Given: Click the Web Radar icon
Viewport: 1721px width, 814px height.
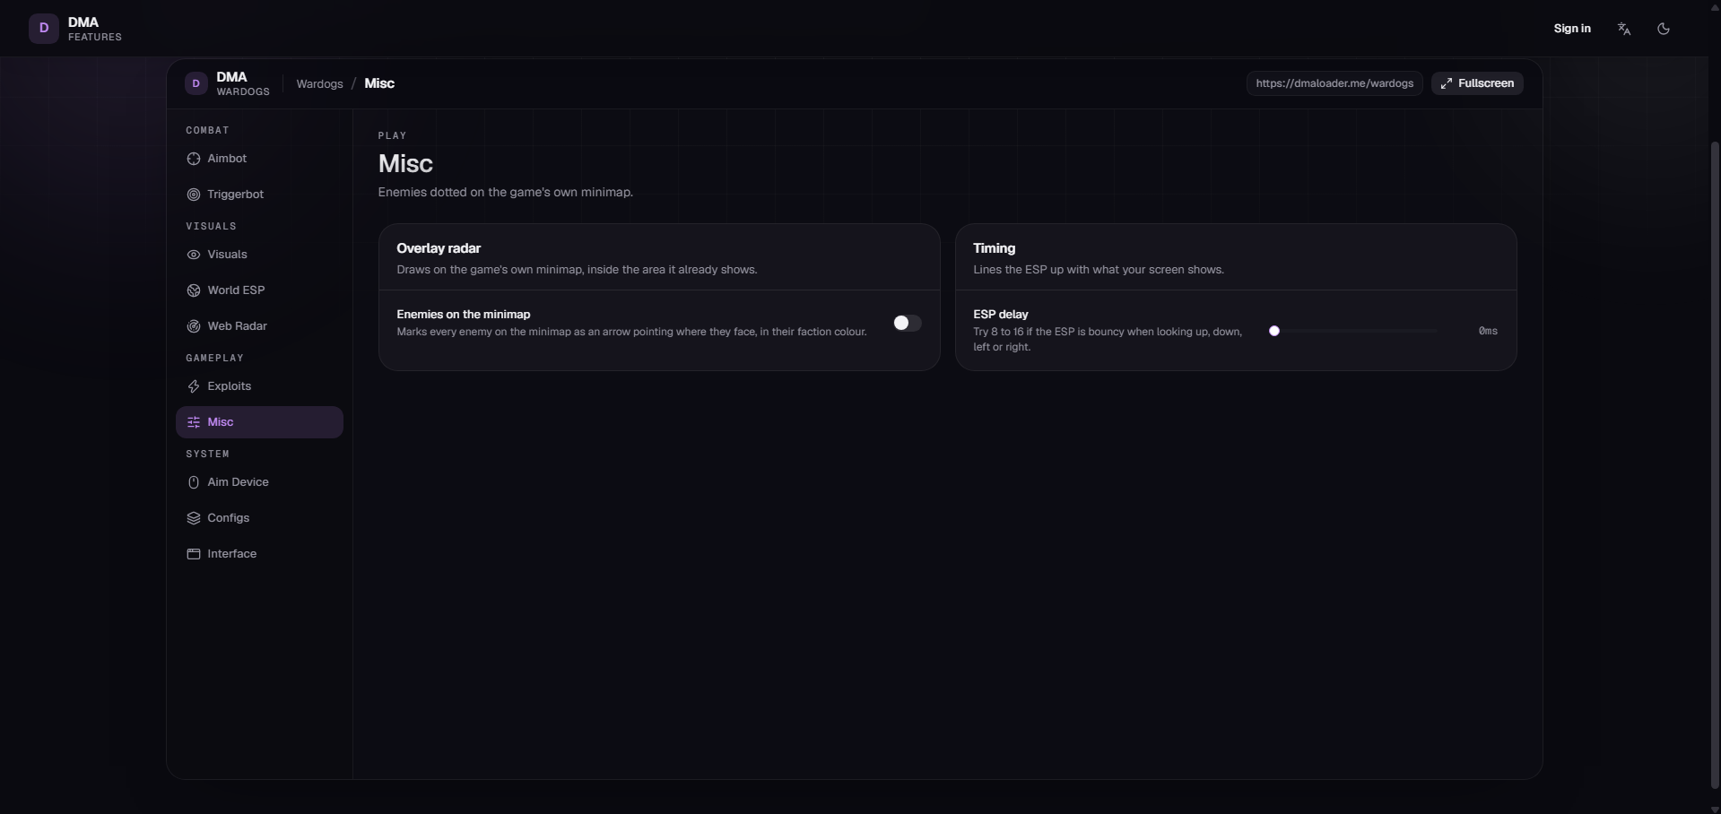Looking at the screenshot, I should pyautogui.click(x=193, y=326).
